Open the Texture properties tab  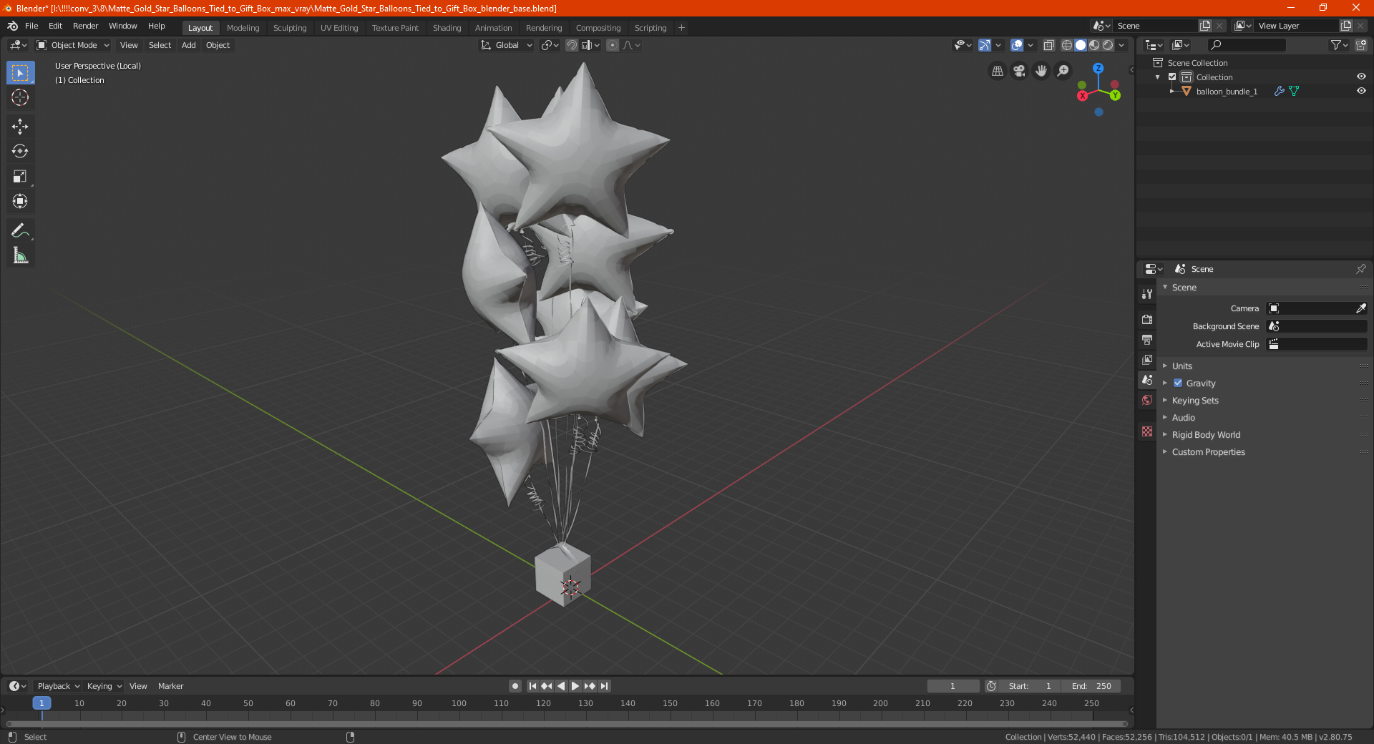tap(1147, 431)
